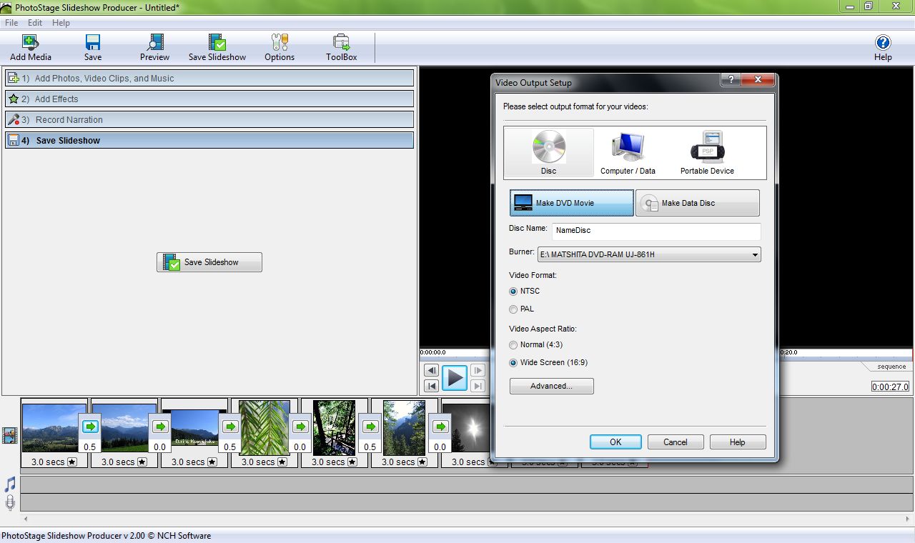Jump to start of preview
Screen dimensions: 915x543
coord(431,386)
